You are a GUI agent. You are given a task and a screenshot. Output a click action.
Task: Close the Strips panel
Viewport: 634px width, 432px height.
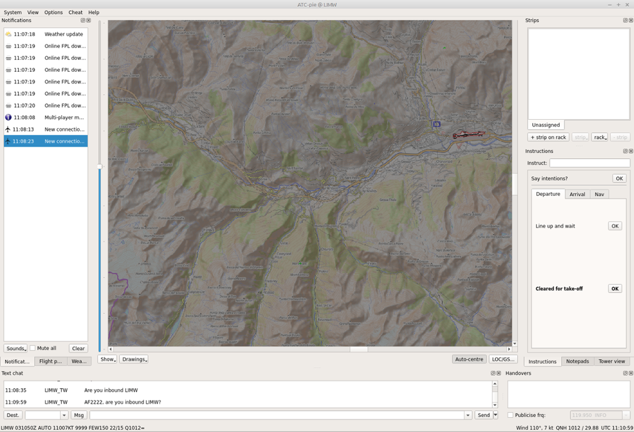click(x=631, y=20)
